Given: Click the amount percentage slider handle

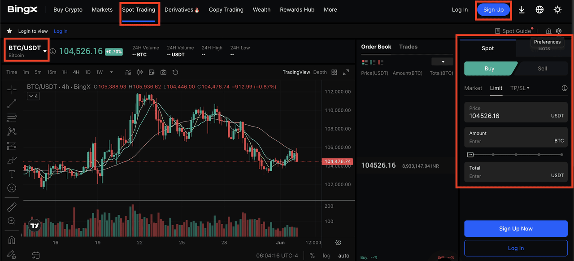Looking at the screenshot, I should point(470,154).
